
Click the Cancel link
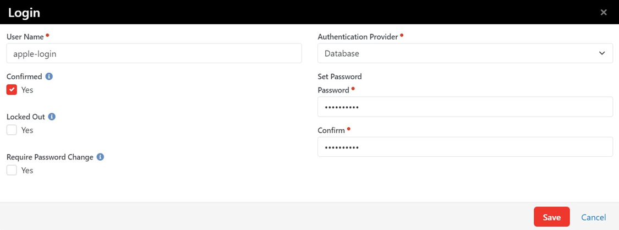[x=593, y=217]
